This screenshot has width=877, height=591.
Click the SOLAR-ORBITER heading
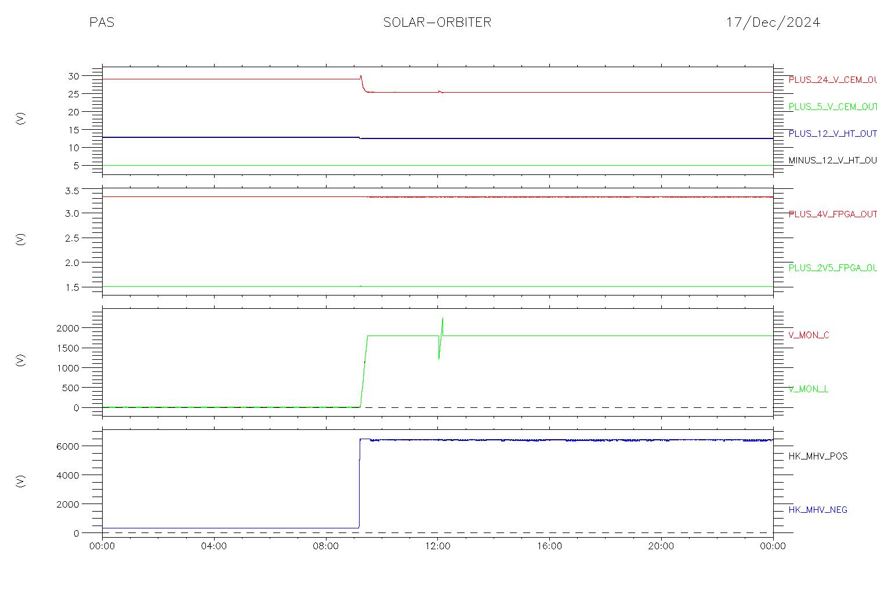[x=437, y=22]
